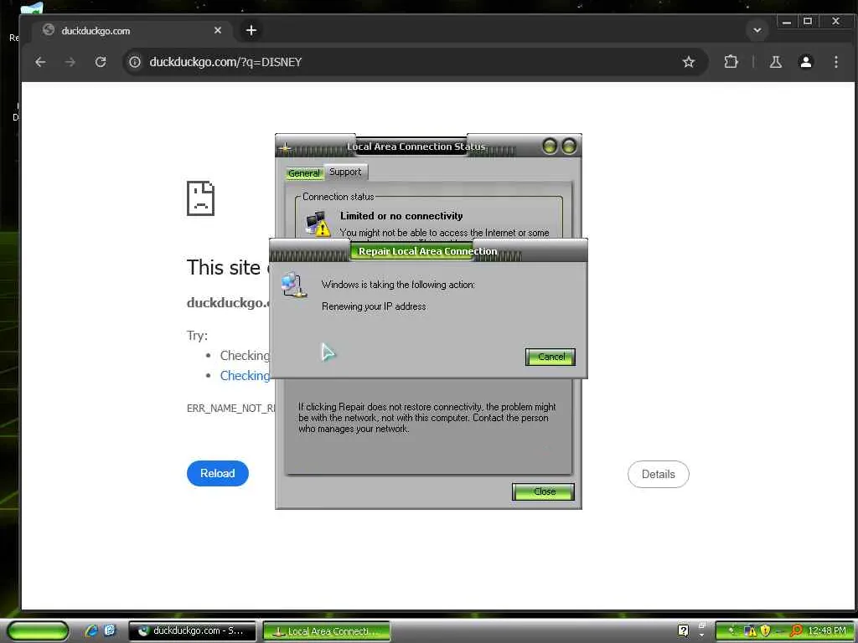The image size is (858, 643).
Task: Click the second Quick Launch icon
Action: click(x=110, y=630)
